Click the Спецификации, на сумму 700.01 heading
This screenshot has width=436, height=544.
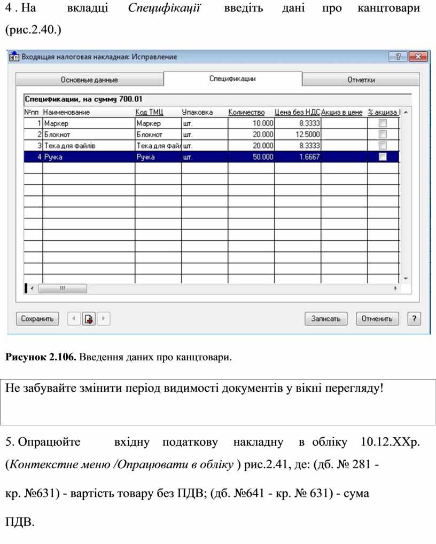pos(83,99)
